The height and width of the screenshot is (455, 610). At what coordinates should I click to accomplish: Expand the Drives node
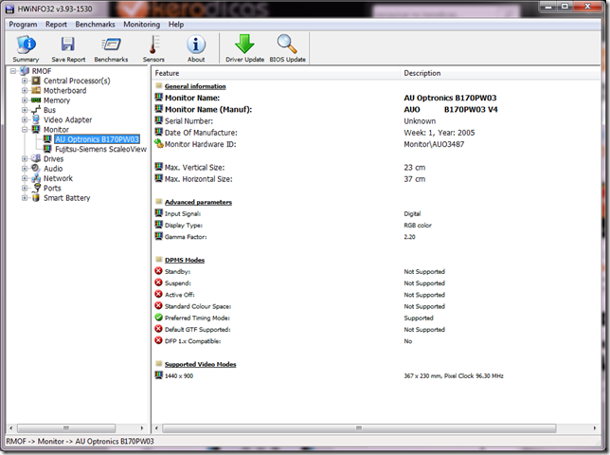pos(25,158)
